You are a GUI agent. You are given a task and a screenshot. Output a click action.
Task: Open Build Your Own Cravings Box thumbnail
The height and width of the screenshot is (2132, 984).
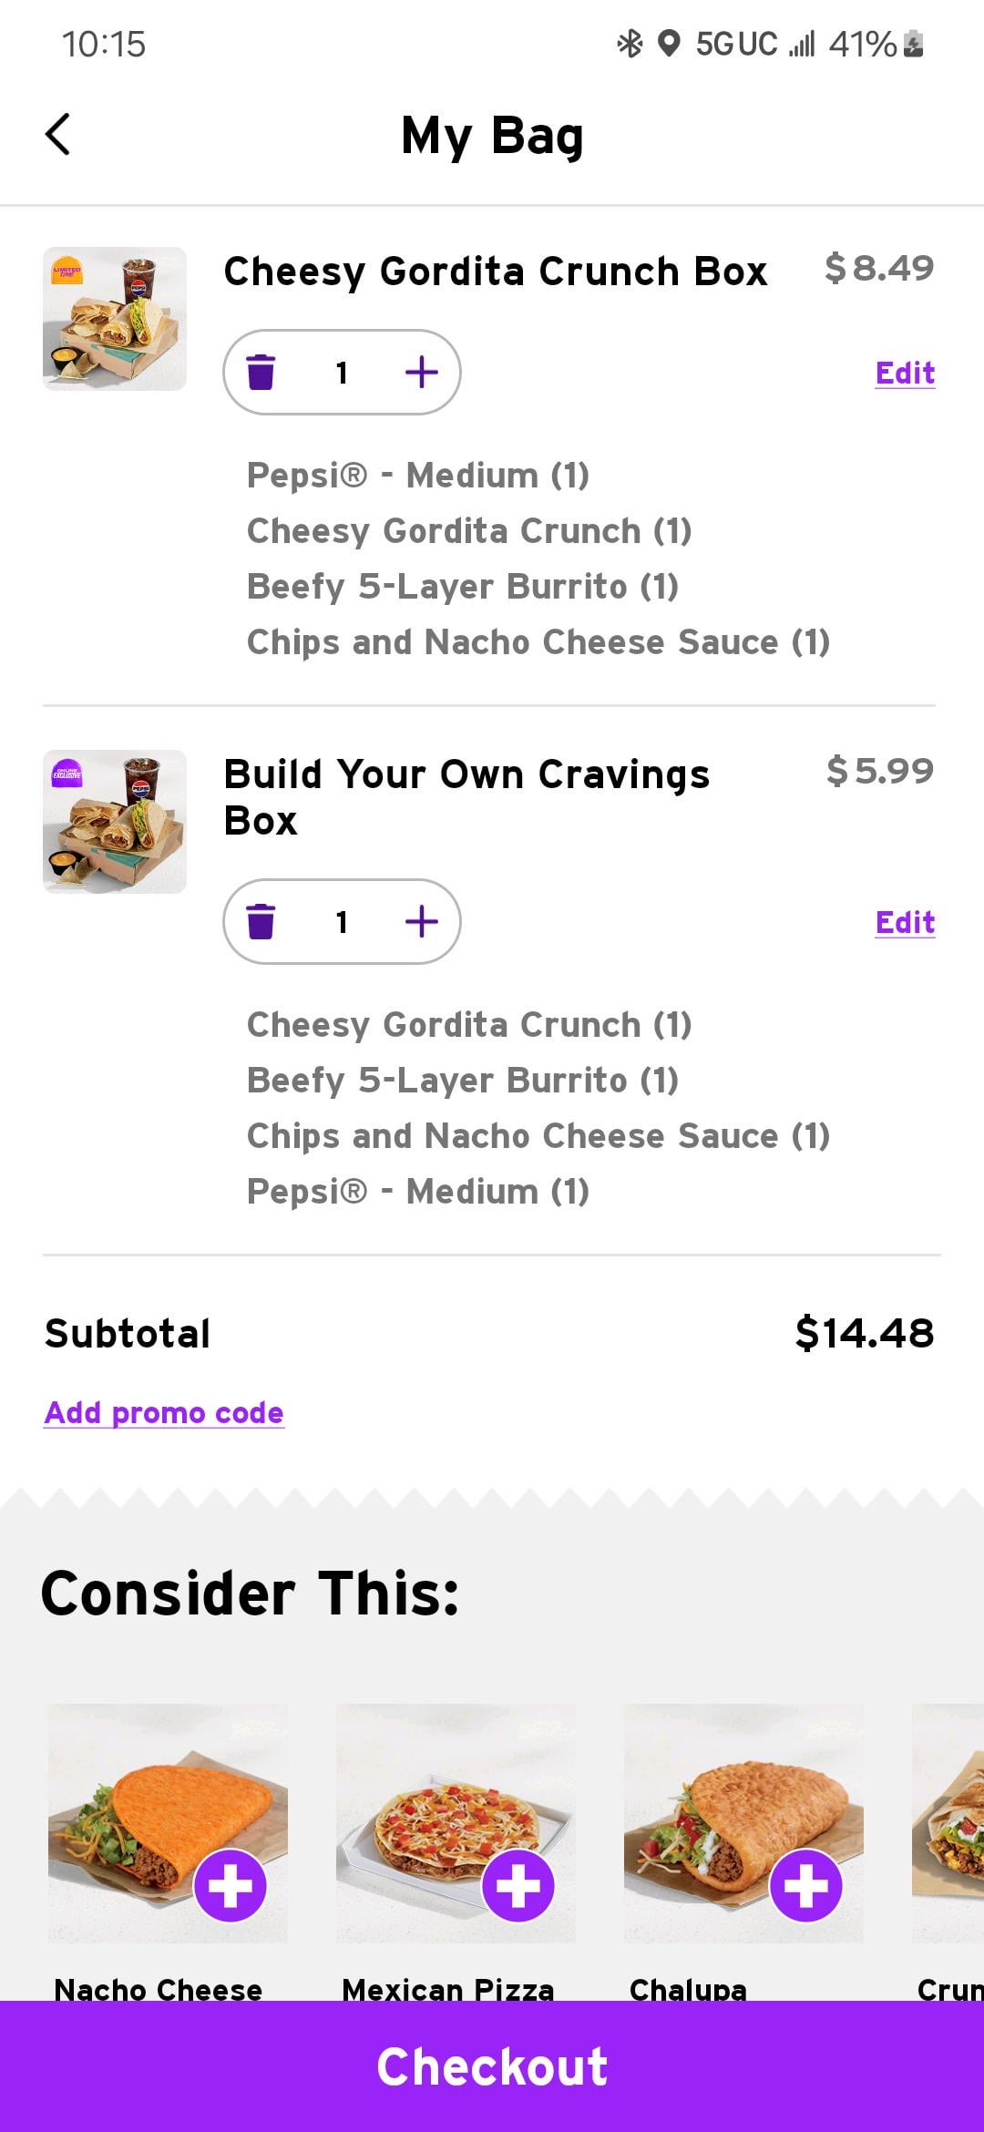(115, 822)
